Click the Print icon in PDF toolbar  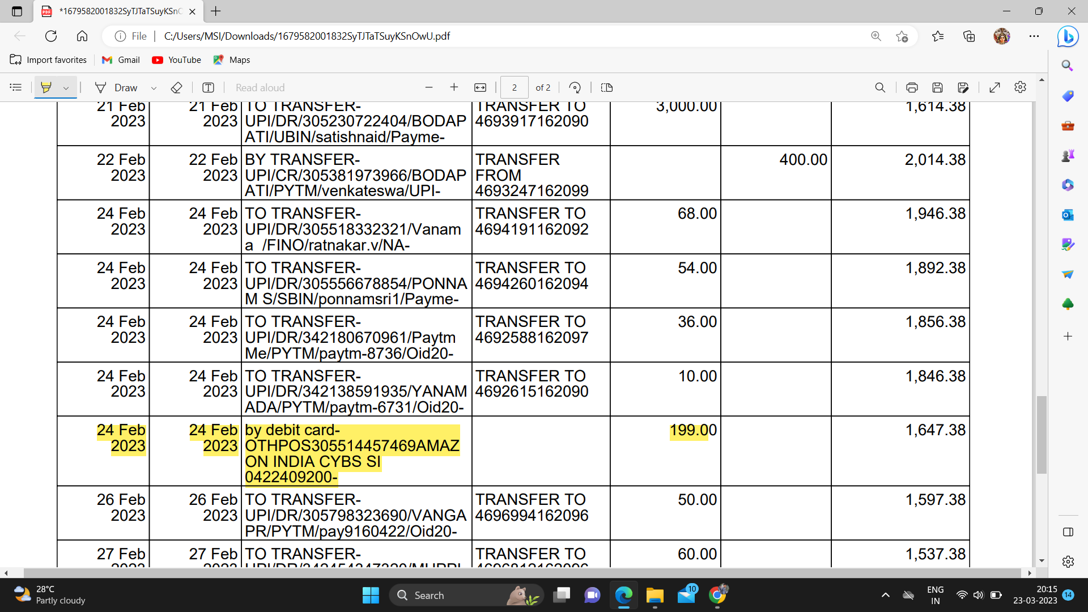912,87
